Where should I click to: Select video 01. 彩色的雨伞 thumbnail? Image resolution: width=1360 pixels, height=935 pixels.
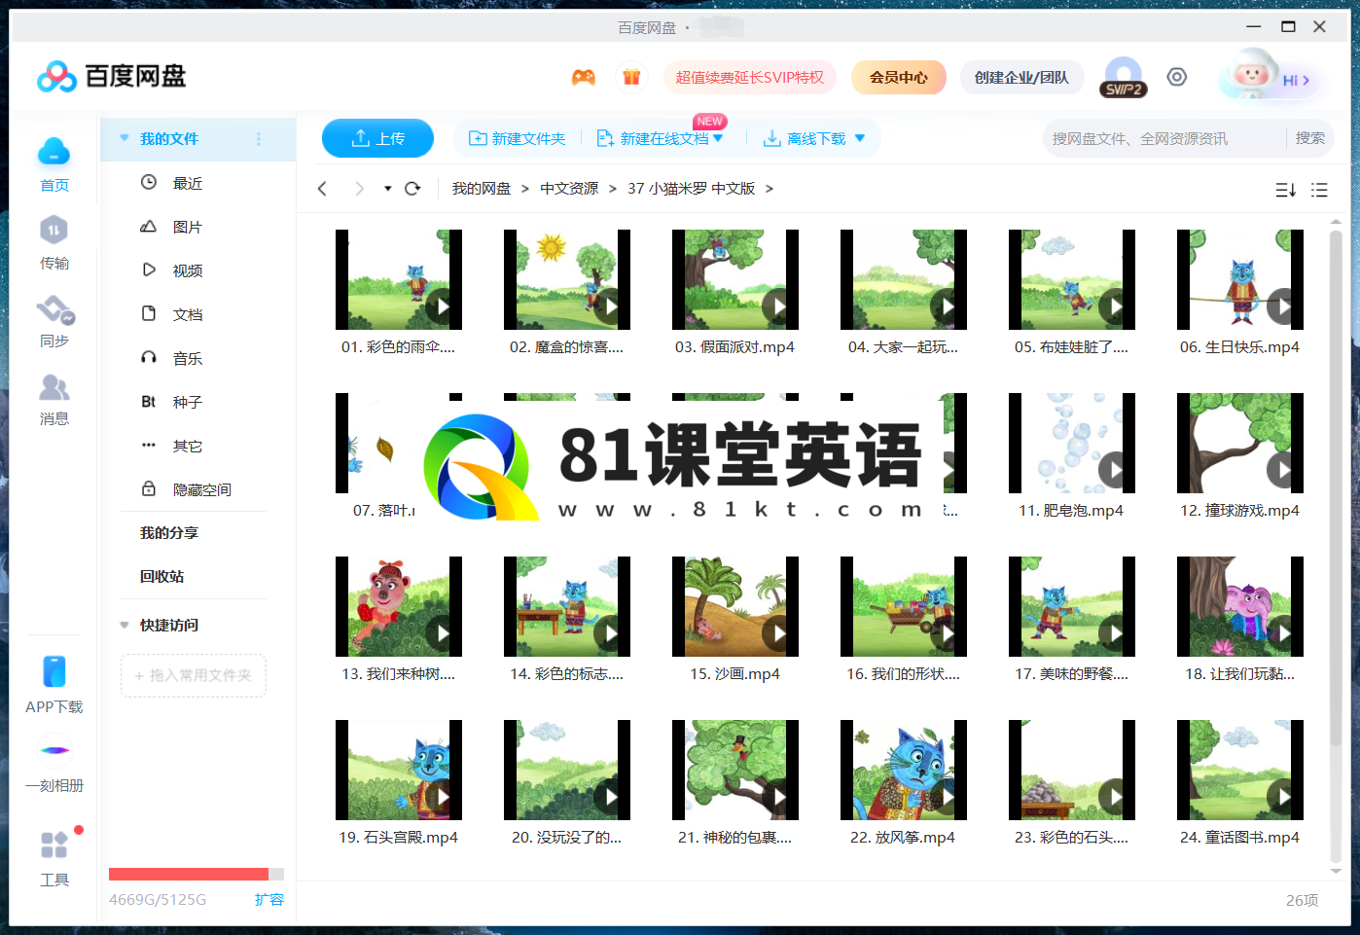click(399, 279)
